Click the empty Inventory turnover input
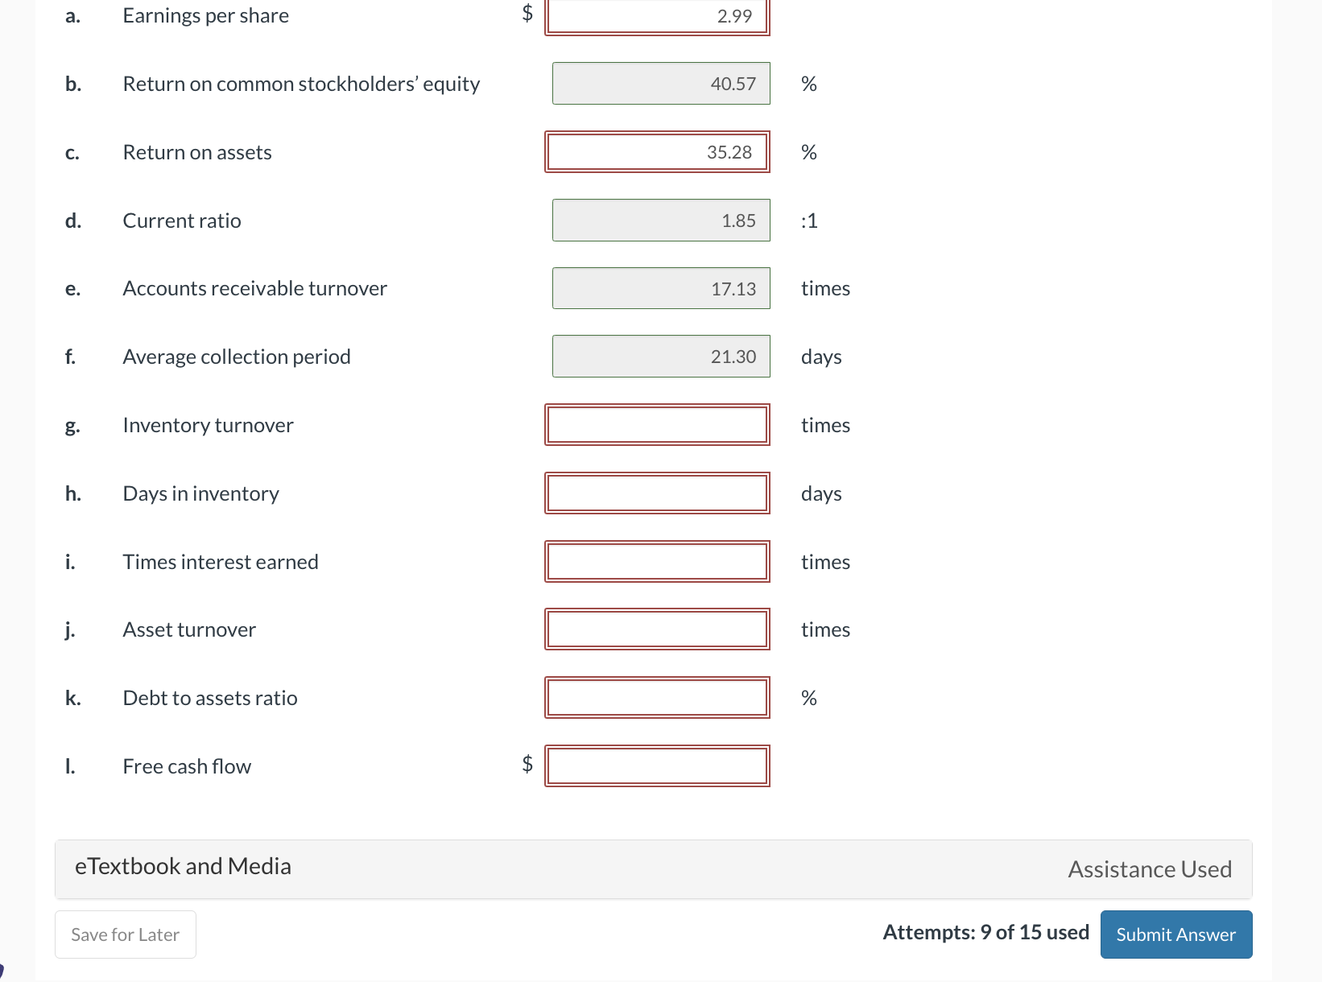This screenshot has height=982, width=1322. [656, 424]
